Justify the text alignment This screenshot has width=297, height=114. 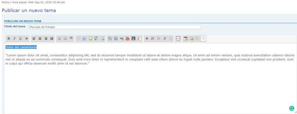[x=52, y=38]
